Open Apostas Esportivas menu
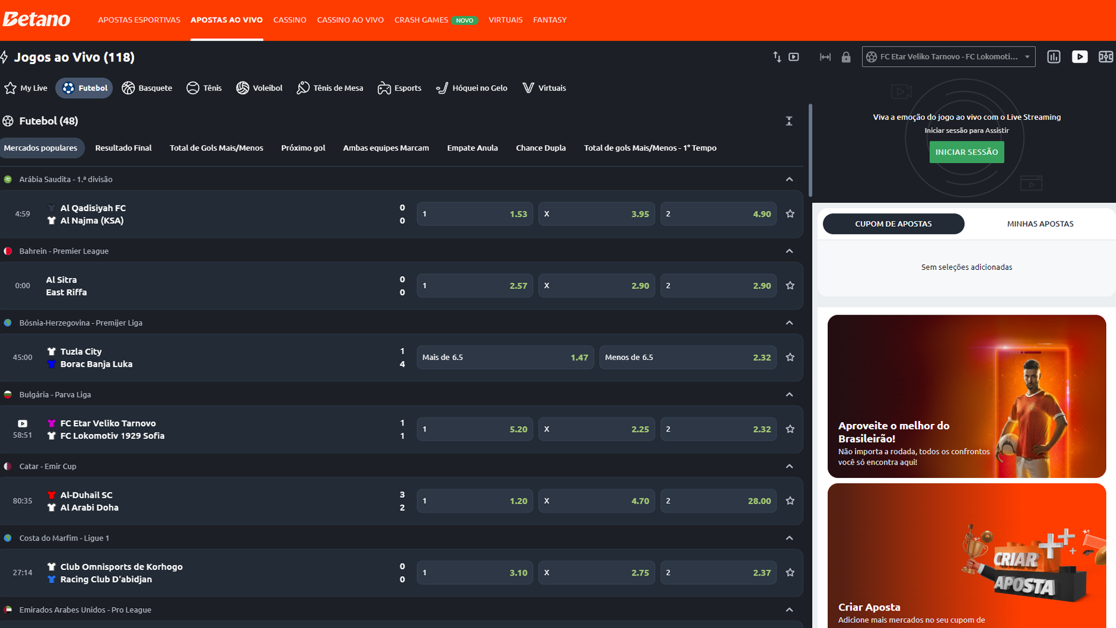This screenshot has height=628, width=1116. point(139,20)
